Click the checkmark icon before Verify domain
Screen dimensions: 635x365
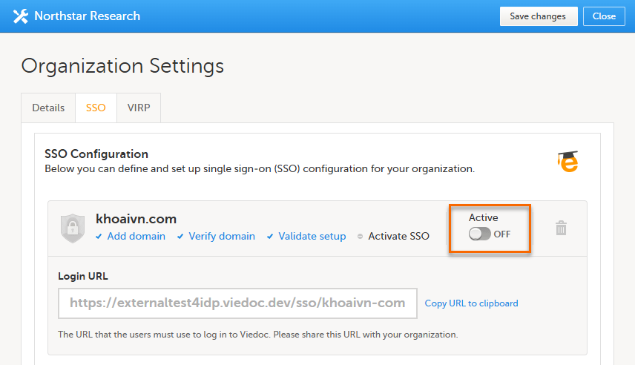(x=181, y=237)
